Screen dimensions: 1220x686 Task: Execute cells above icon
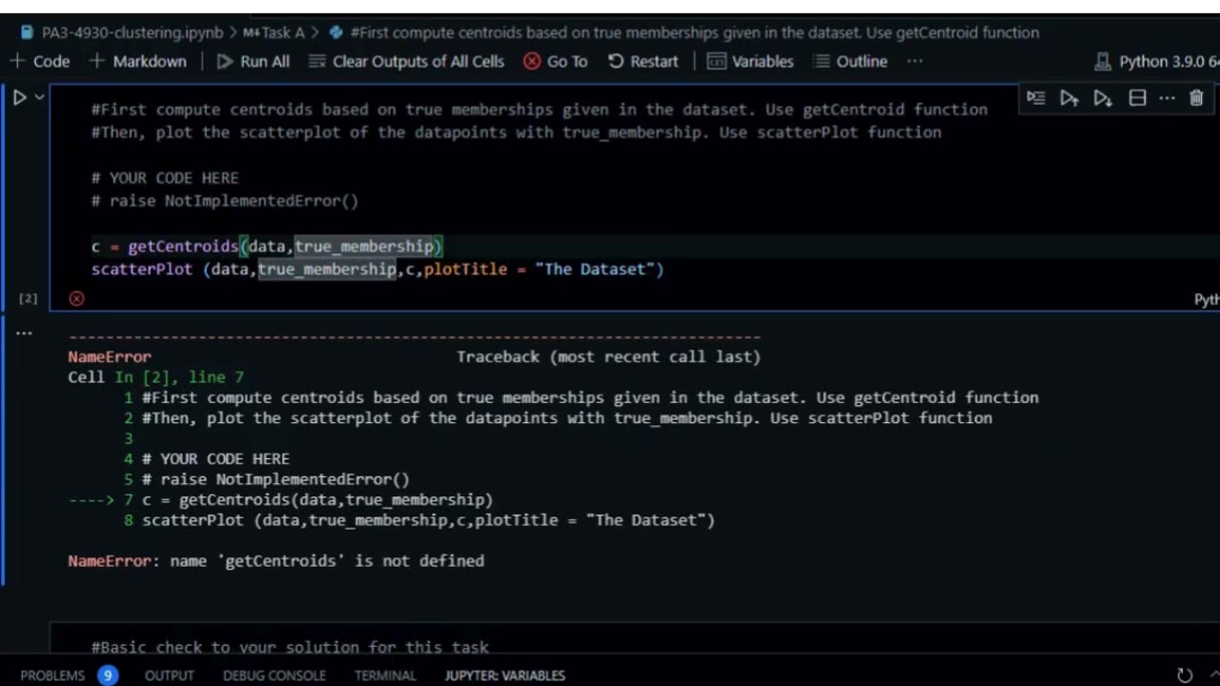[x=1069, y=98]
